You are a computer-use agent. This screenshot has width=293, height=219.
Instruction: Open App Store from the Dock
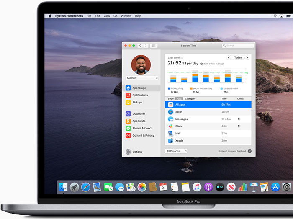[x=275, y=187]
